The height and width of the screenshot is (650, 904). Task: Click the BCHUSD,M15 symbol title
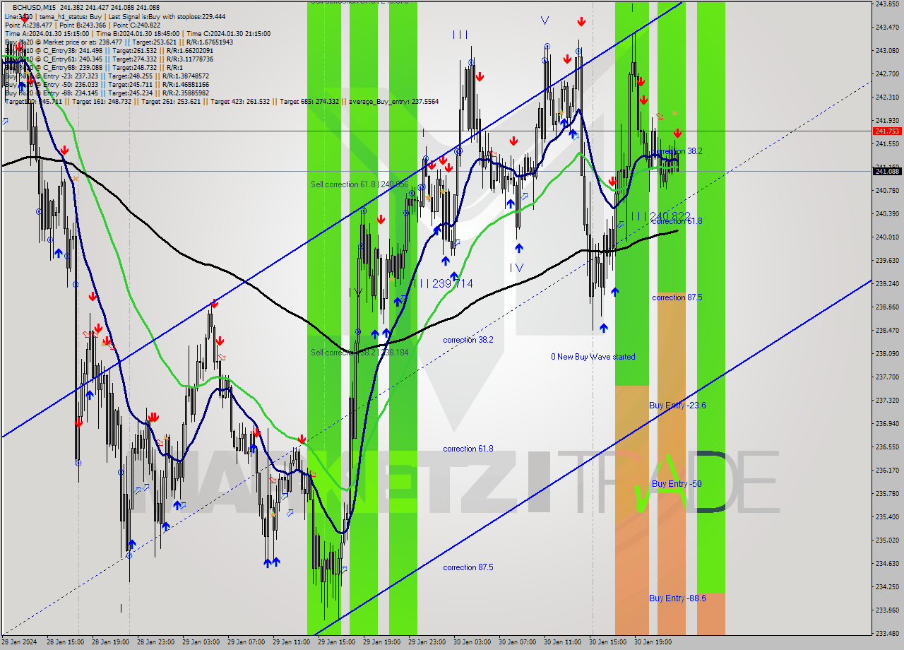[35, 6]
